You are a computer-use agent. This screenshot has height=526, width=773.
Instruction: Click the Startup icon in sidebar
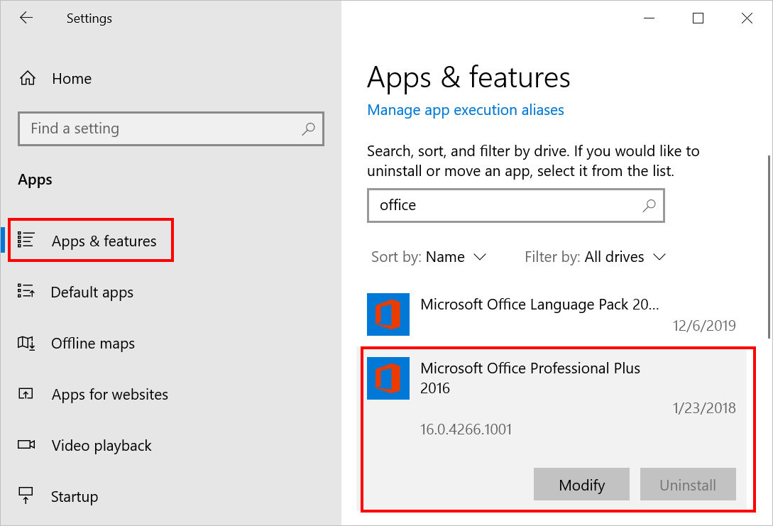click(x=26, y=496)
